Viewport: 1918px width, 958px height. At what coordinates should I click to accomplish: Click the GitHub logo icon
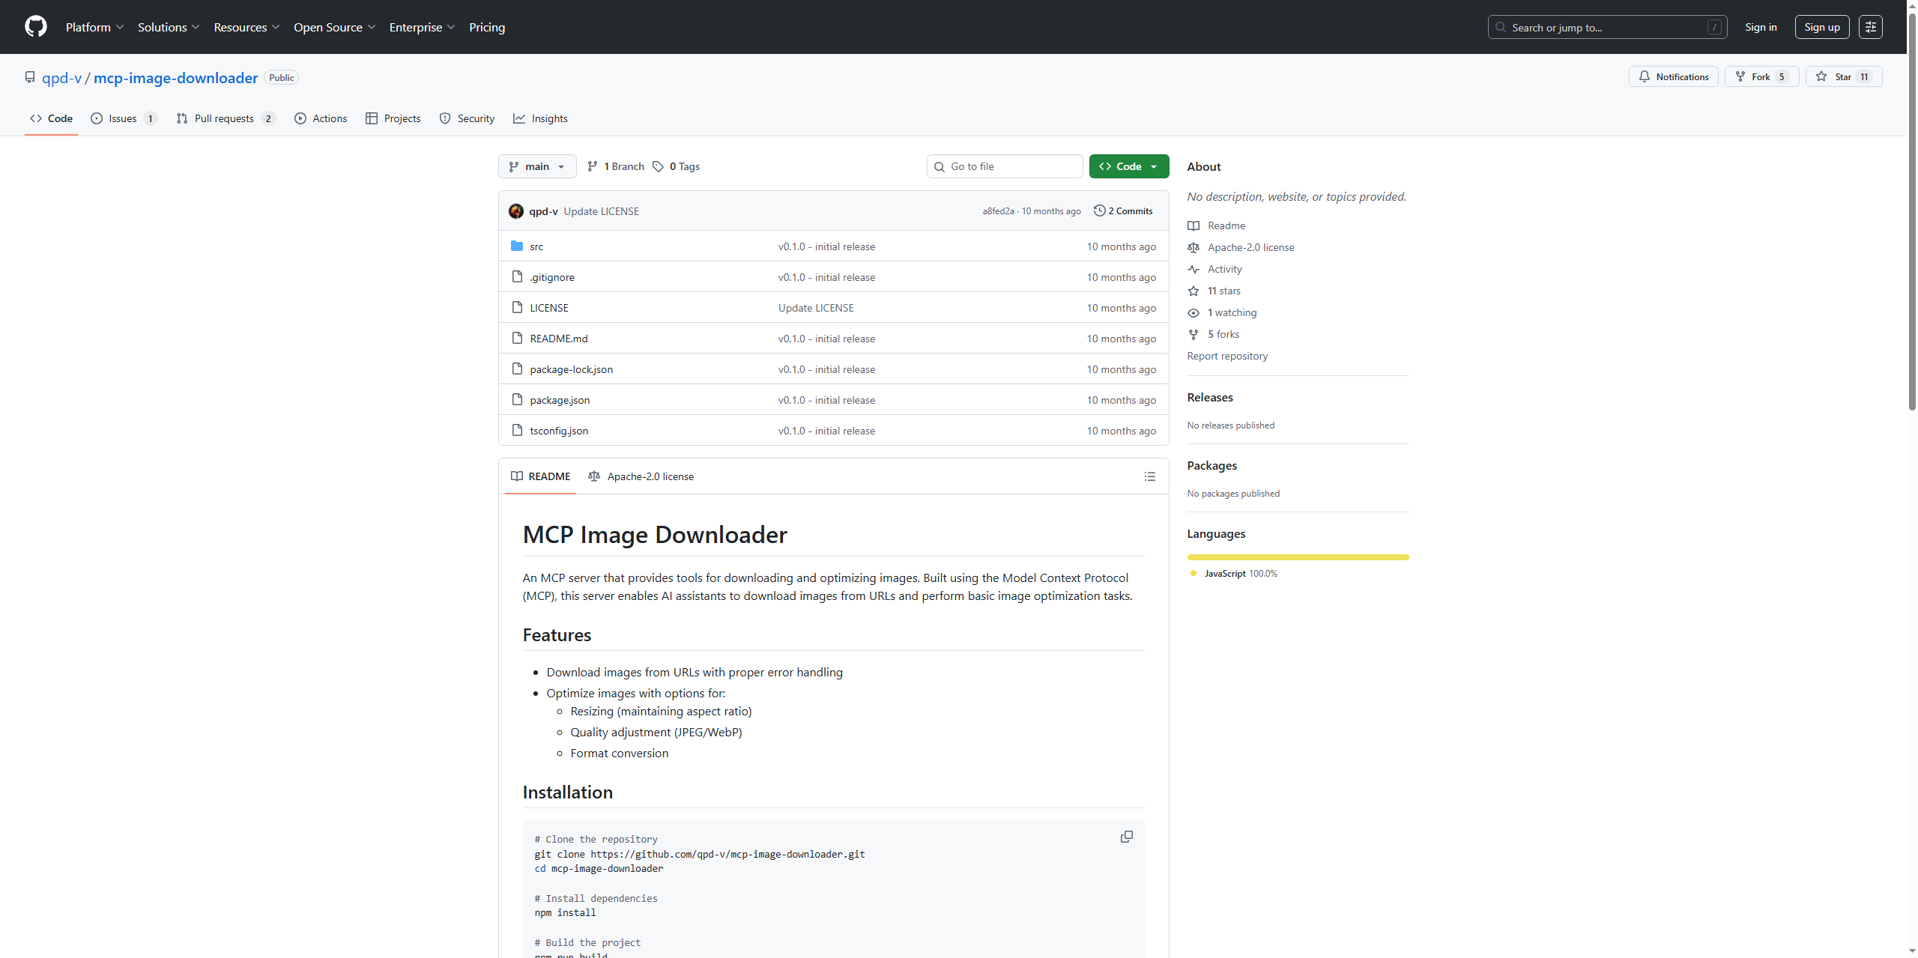click(35, 27)
